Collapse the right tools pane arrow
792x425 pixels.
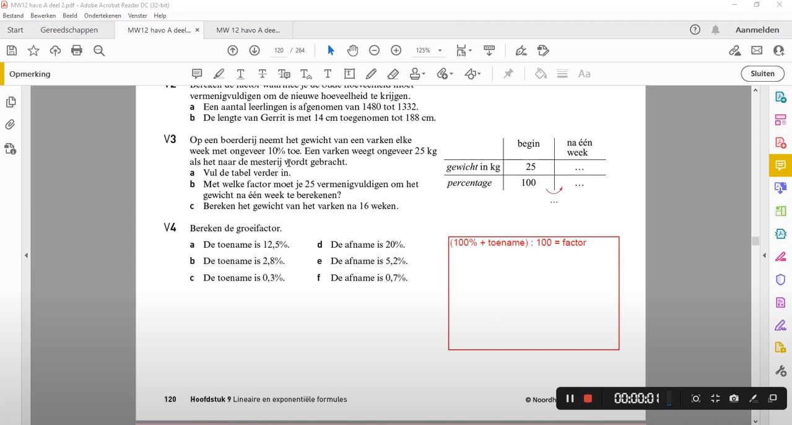(764, 255)
